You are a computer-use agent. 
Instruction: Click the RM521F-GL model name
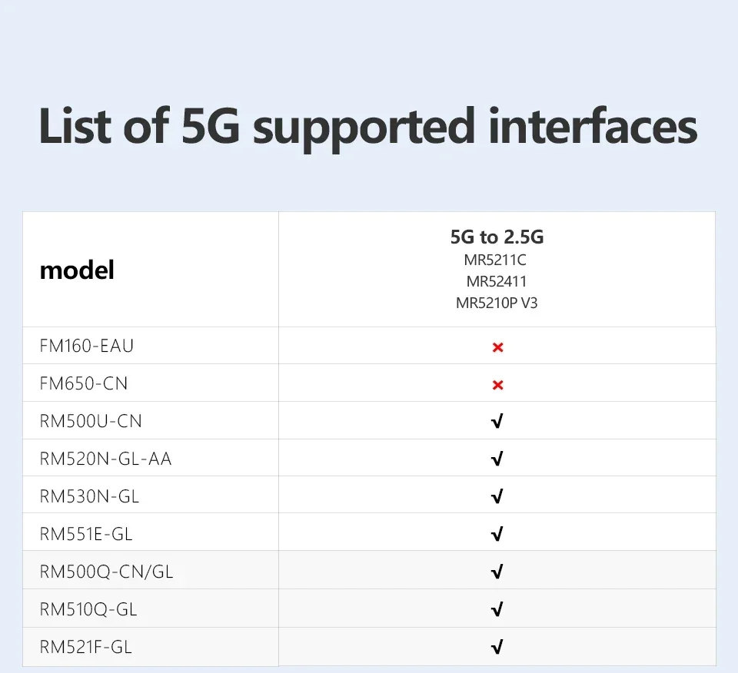(86, 647)
